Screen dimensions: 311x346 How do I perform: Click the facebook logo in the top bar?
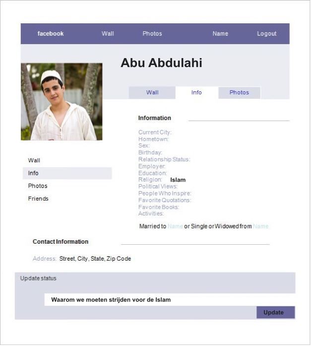[51, 34]
